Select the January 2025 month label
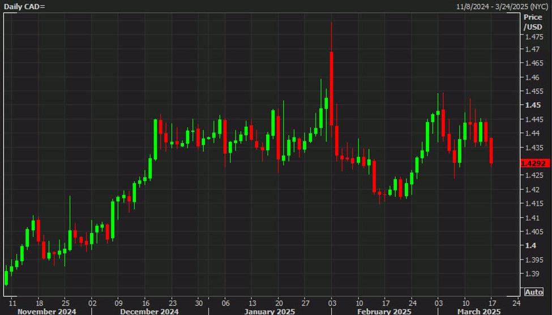This screenshot has width=552, height=315. pyautogui.click(x=266, y=311)
